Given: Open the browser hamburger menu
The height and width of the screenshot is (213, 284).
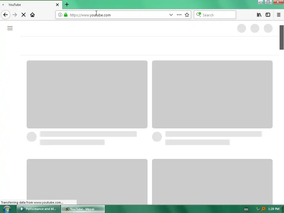Looking at the screenshot, I should 279,15.
